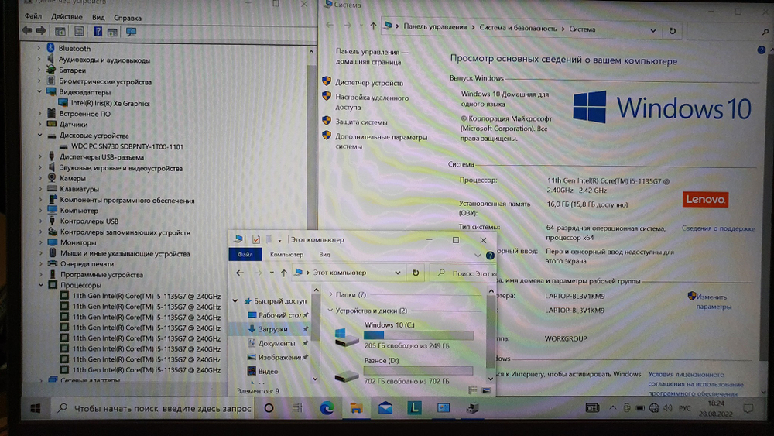Collapse the Дисковые устройства node

39,136
